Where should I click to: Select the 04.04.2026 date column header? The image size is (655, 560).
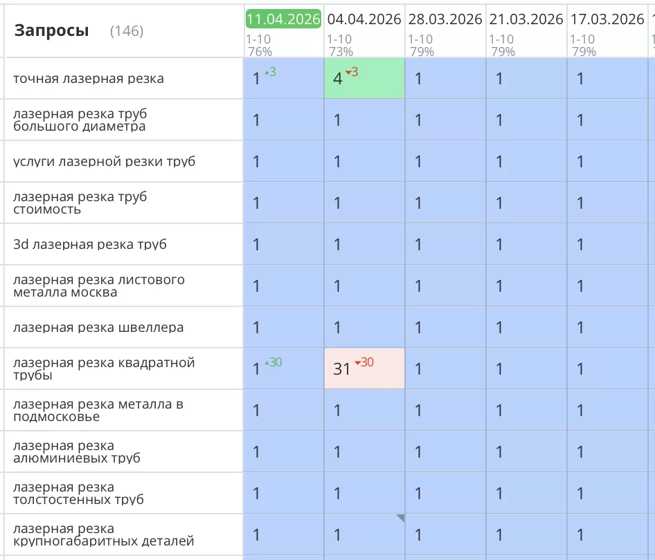[x=364, y=19]
